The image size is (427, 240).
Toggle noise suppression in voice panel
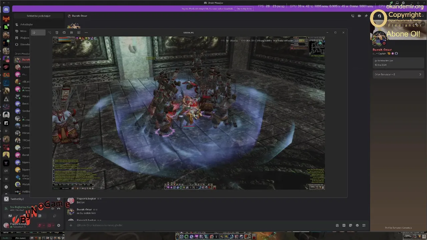pyautogui.click(x=52, y=208)
